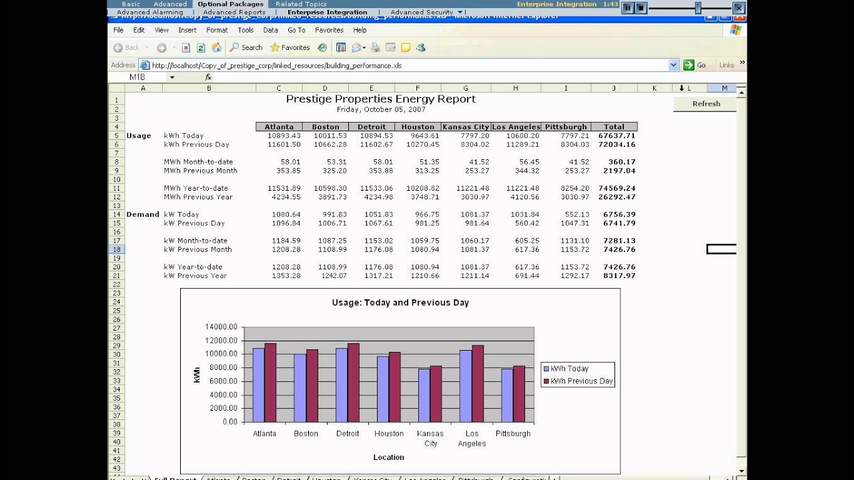
Task: Open the File menu
Action: [x=118, y=30]
